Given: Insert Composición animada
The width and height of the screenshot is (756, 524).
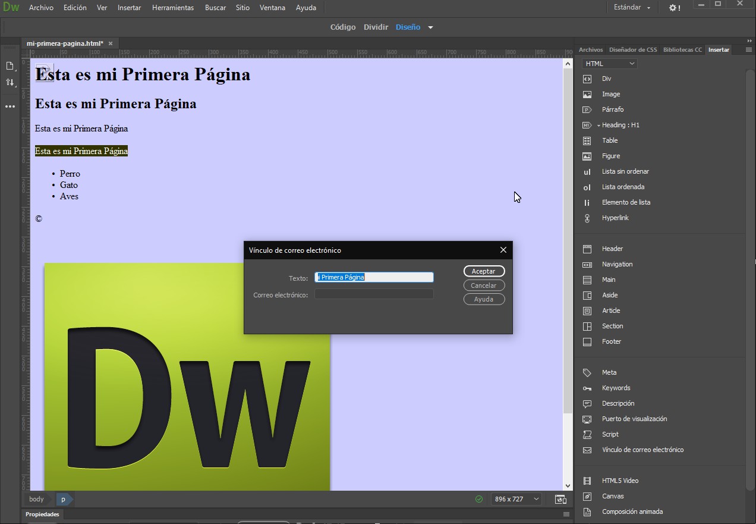Looking at the screenshot, I should (632, 512).
